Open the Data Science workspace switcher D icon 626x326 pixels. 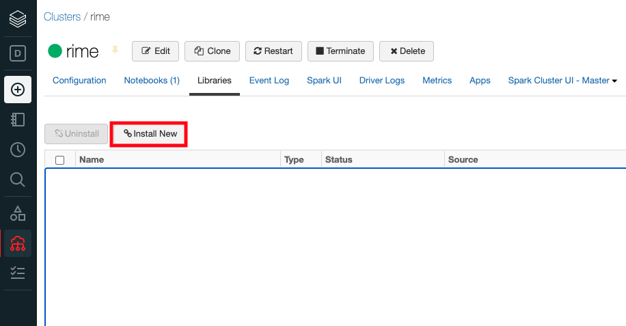18,53
